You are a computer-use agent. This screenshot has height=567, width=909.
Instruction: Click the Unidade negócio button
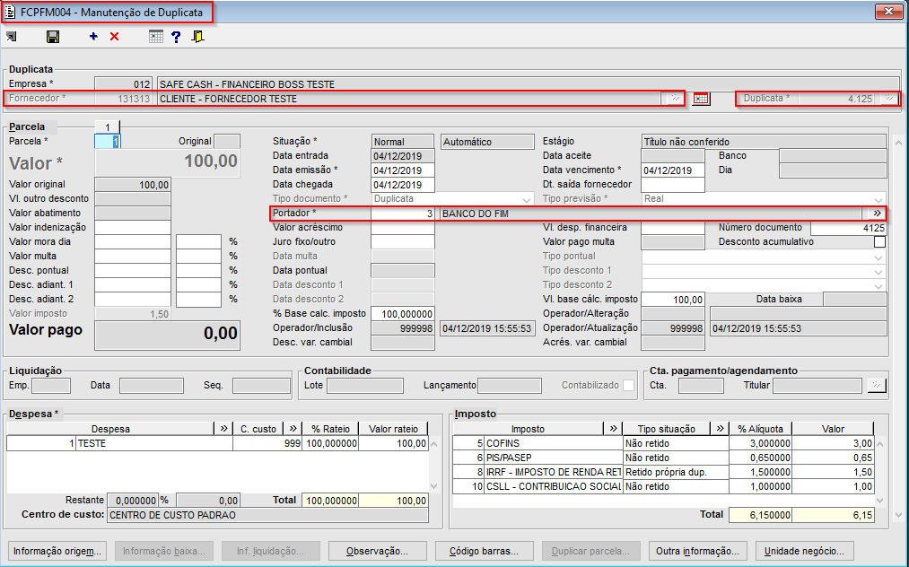click(x=803, y=551)
